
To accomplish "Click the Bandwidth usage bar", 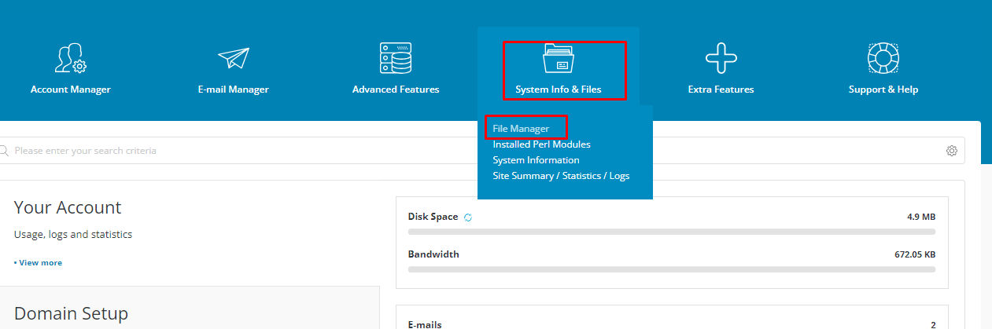I will tap(671, 269).
